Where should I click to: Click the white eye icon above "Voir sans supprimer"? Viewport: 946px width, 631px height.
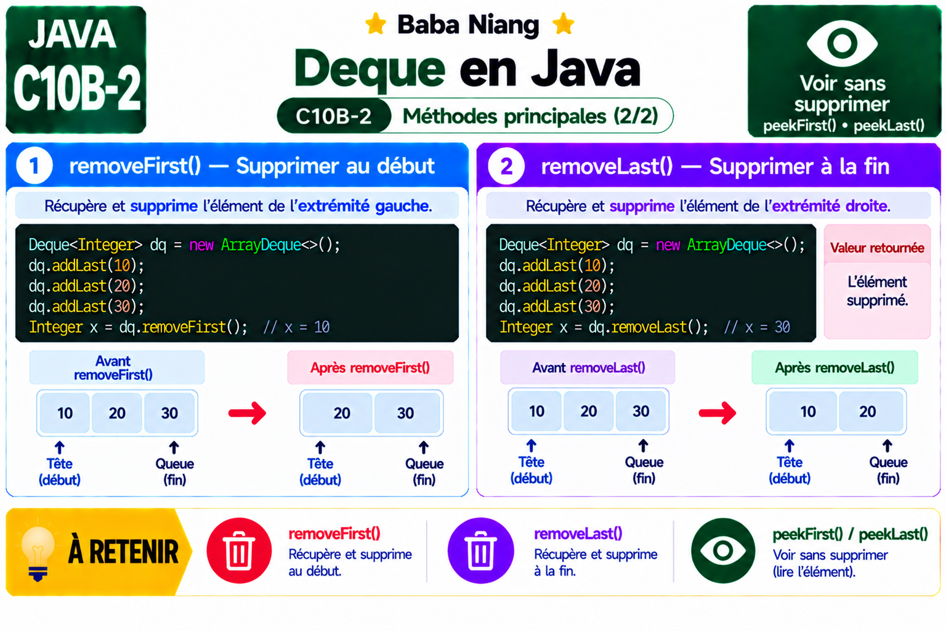click(x=842, y=43)
